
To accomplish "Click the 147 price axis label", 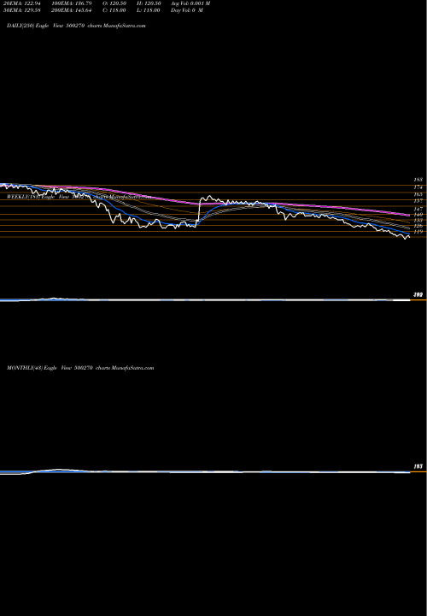I will point(418,209).
